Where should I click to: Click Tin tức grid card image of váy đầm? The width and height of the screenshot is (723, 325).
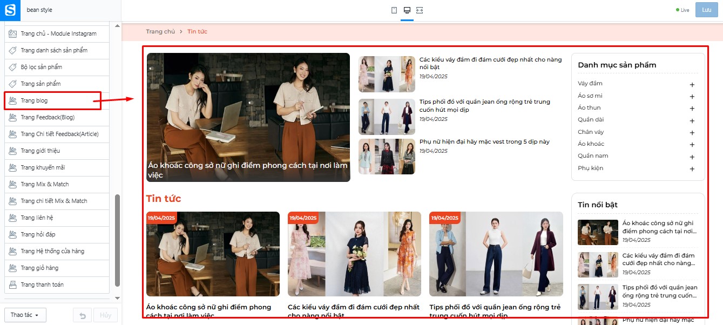point(354,254)
